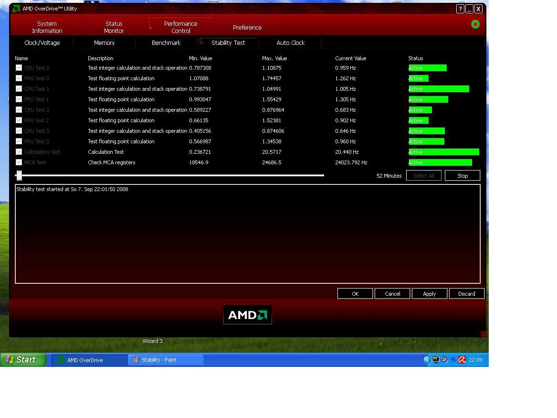Click the '52 Minutes' duration label
This screenshot has width=557, height=418.
[x=389, y=176]
